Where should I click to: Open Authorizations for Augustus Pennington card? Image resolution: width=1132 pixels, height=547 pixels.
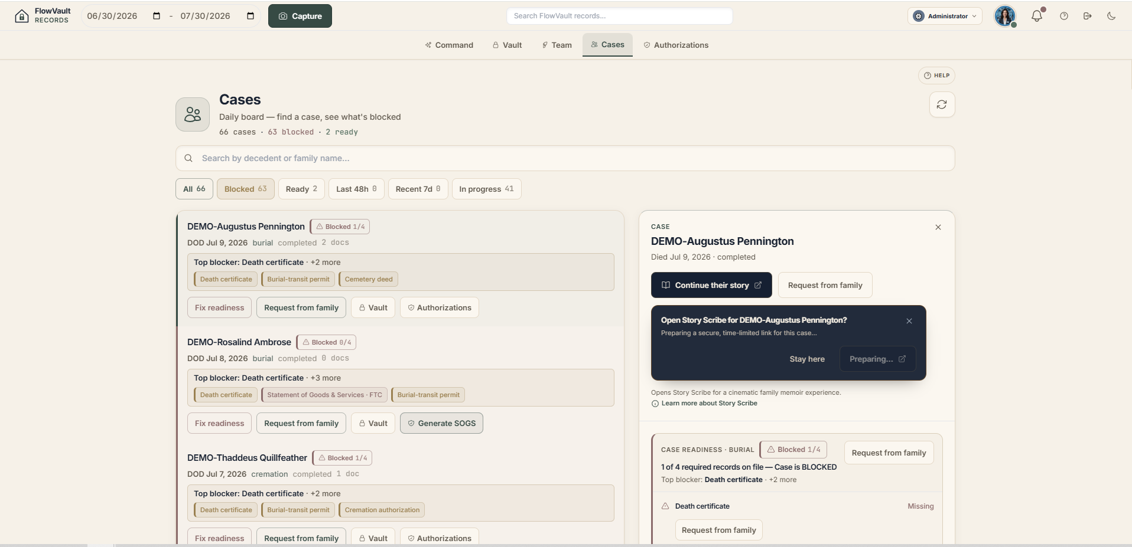pyautogui.click(x=440, y=307)
